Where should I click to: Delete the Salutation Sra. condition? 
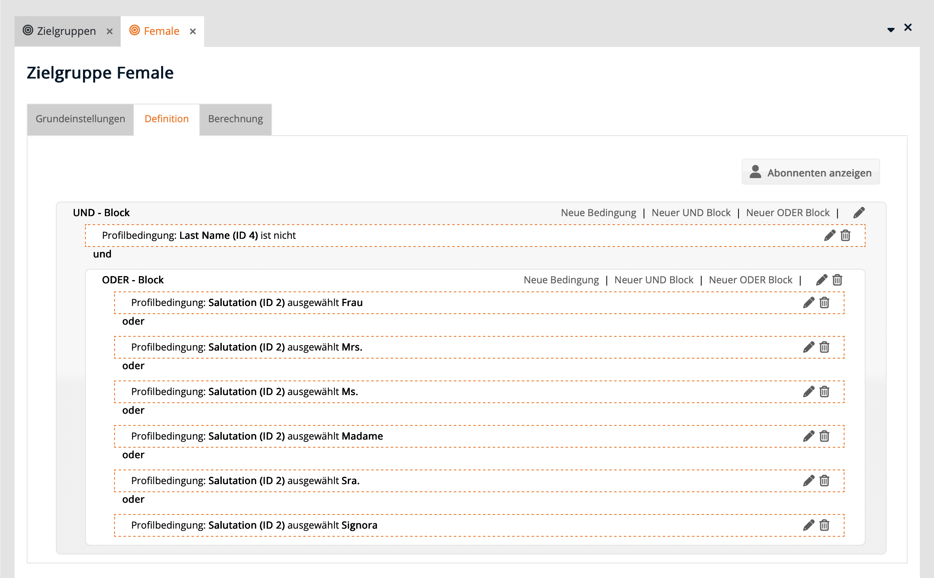[x=824, y=481]
